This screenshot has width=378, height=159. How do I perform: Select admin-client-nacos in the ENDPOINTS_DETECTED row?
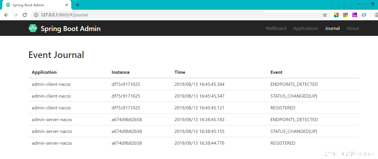pos(51,84)
